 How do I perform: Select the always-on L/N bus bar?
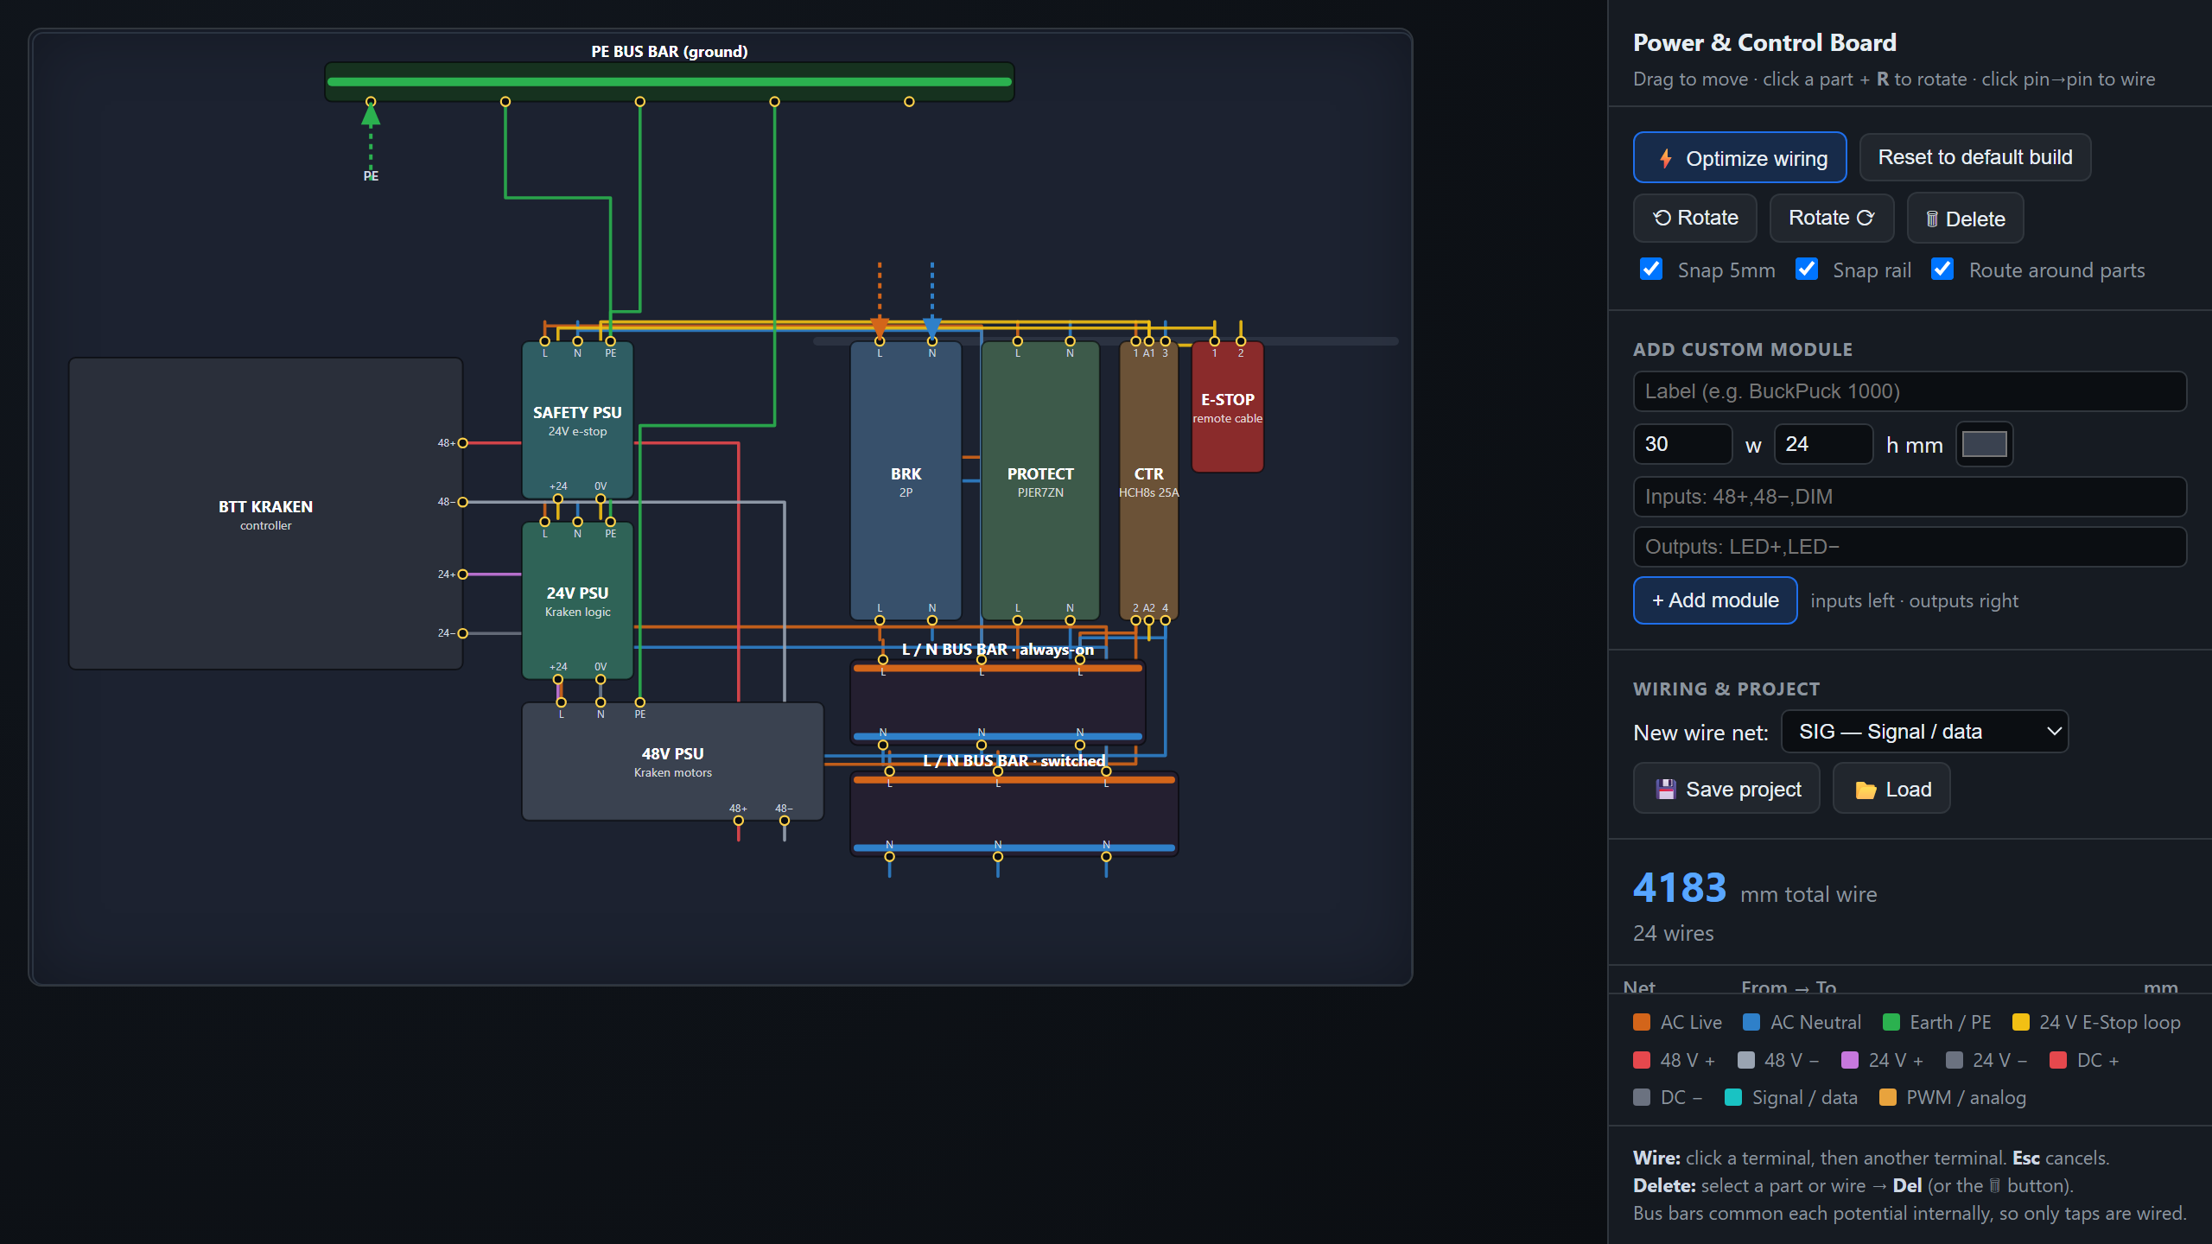pyautogui.click(x=998, y=701)
